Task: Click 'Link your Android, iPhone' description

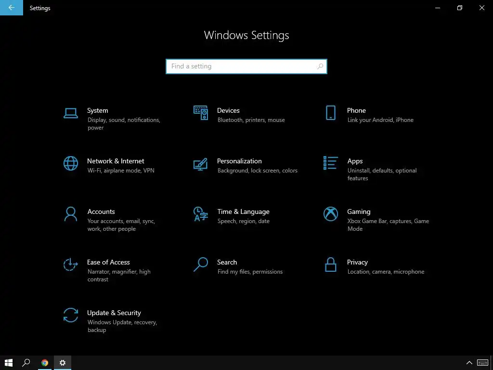Action: pyautogui.click(x=380, y=120)
